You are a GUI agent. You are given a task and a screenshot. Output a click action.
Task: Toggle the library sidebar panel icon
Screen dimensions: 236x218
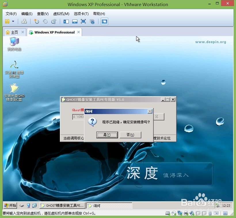click(x=66, y=21)
